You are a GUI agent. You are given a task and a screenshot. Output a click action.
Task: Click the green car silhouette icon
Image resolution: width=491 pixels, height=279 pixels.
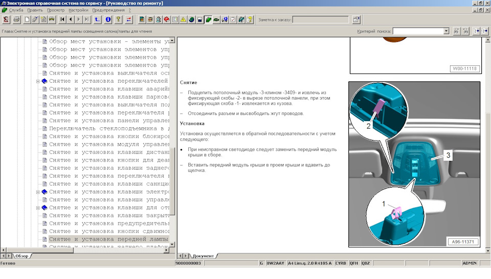tap(216, 20)
